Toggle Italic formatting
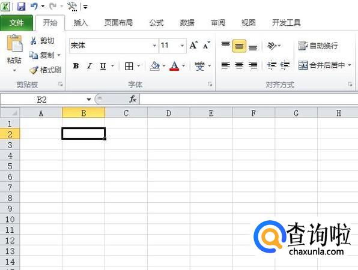The image size is (358, 270). tap(89, 66)
